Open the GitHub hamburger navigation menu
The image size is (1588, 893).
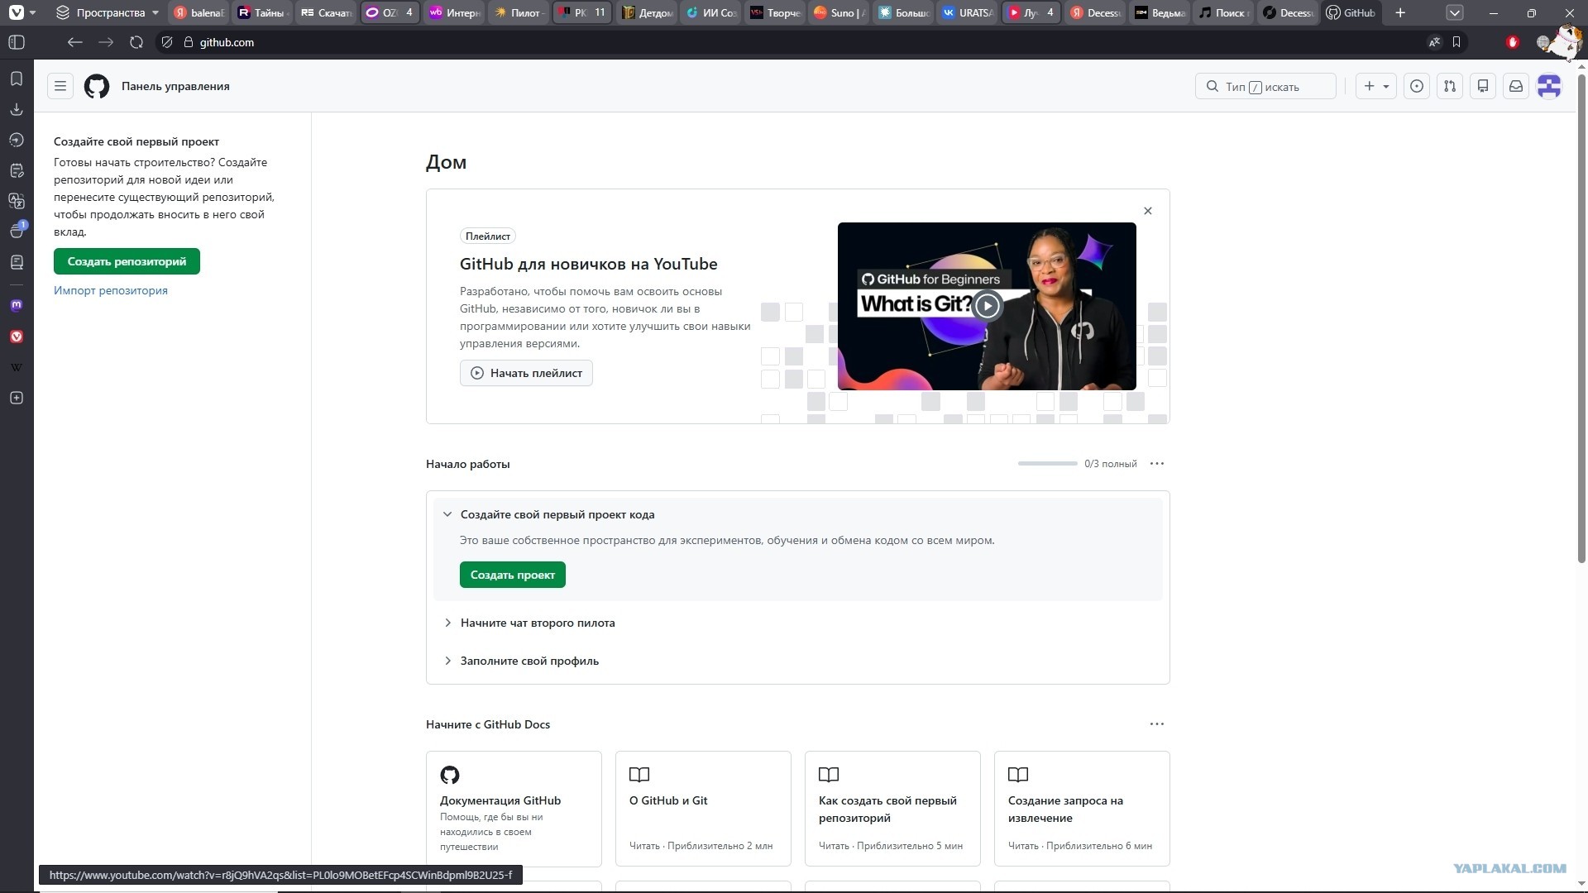pos(60,86)
